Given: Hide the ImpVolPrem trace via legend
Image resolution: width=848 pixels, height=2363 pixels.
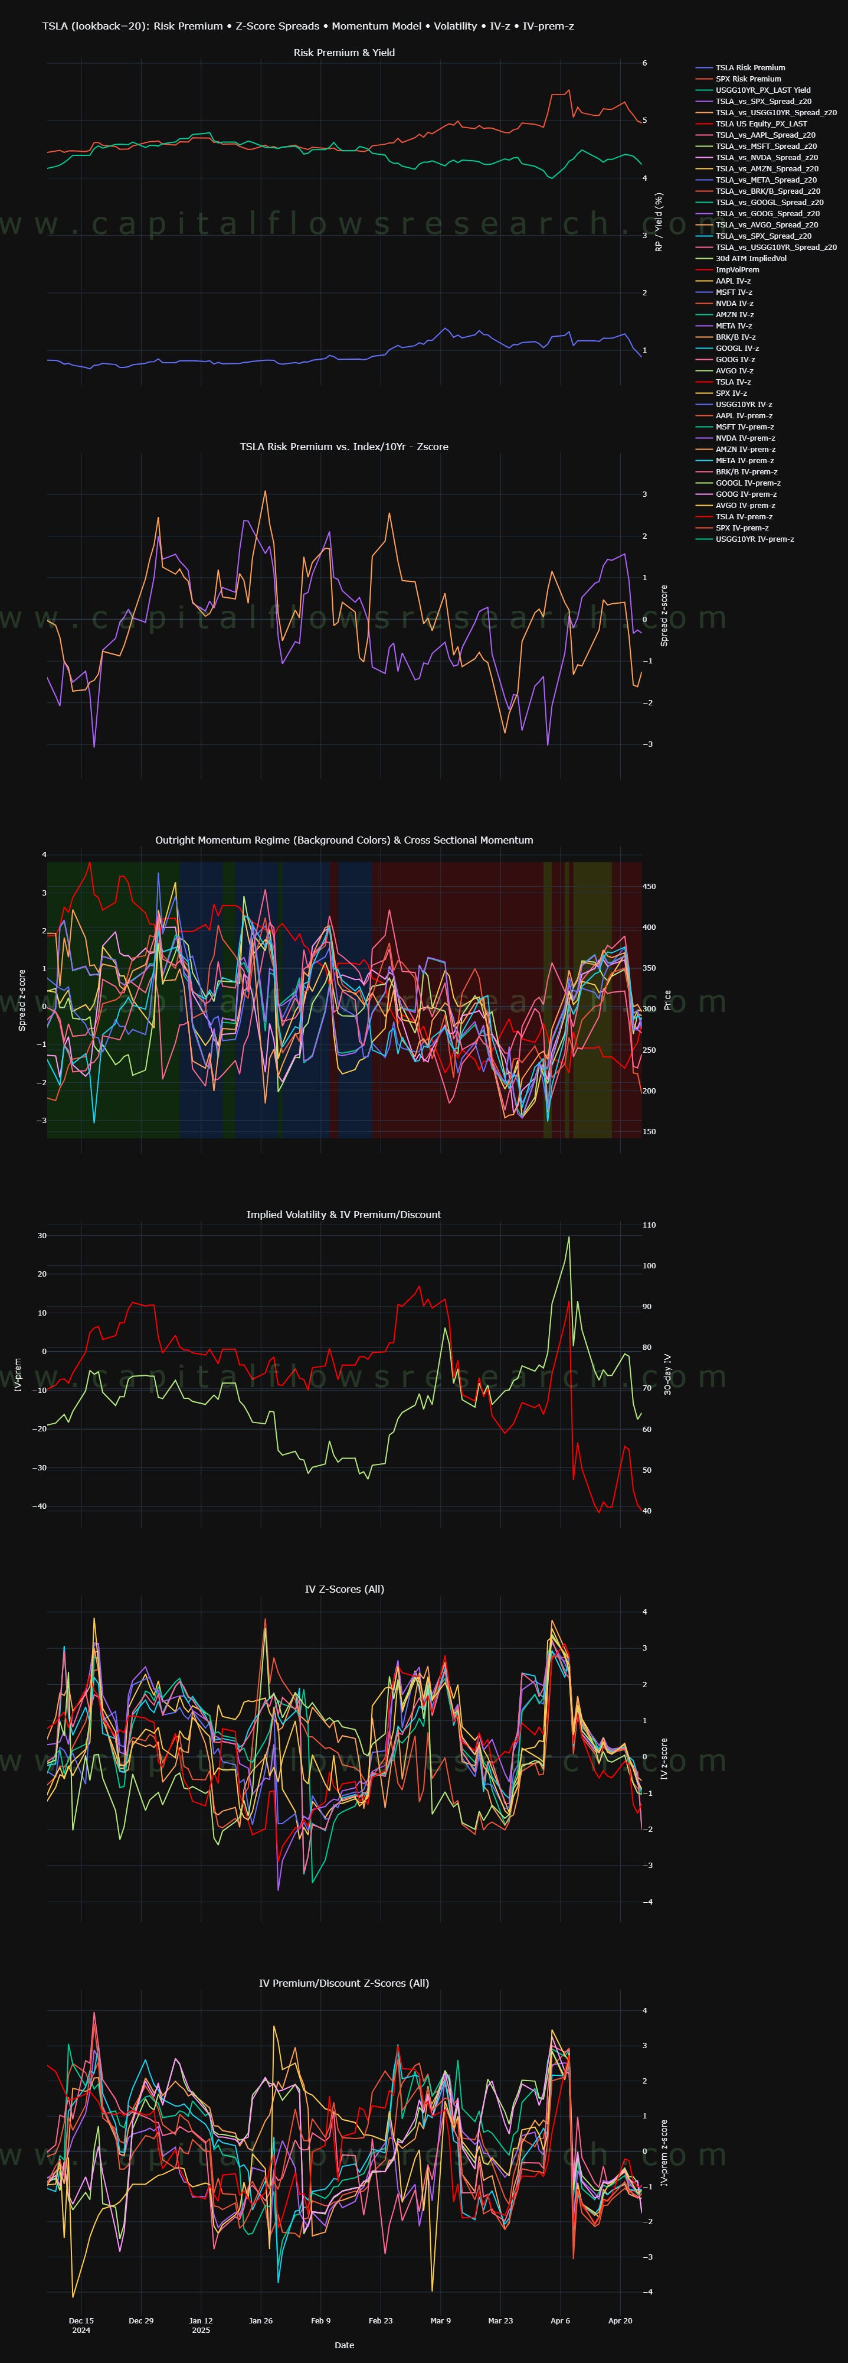Looking at the screenshot, I should pyautogui.click(x=728, y=270).
